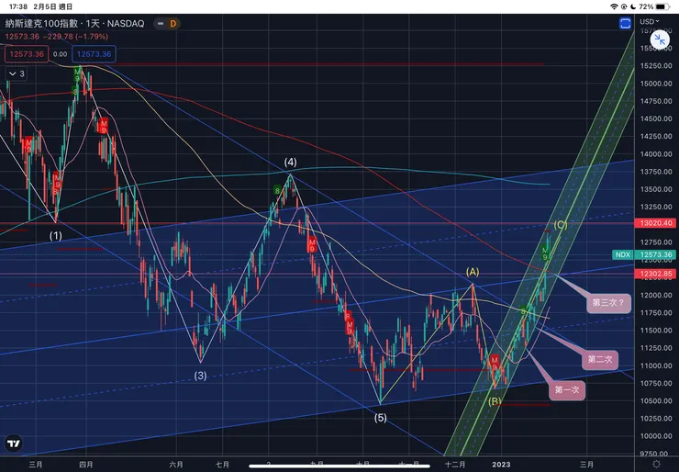
Task: Tap the green 8 marker near wave (4)
Action: pyautogui.click(x=277, y=190)
